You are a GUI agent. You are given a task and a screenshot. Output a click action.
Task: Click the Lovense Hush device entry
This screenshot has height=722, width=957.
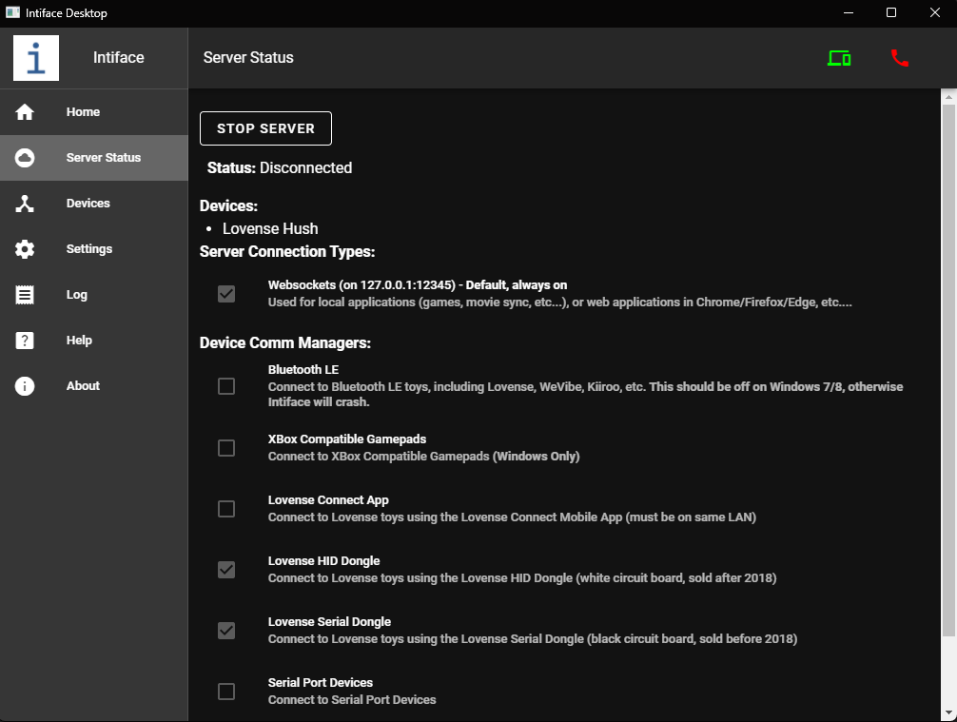coord(270,229)
